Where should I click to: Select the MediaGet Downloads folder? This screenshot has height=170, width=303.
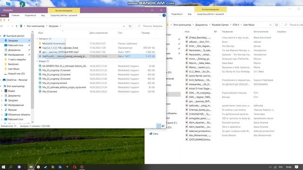pos(96,43)
